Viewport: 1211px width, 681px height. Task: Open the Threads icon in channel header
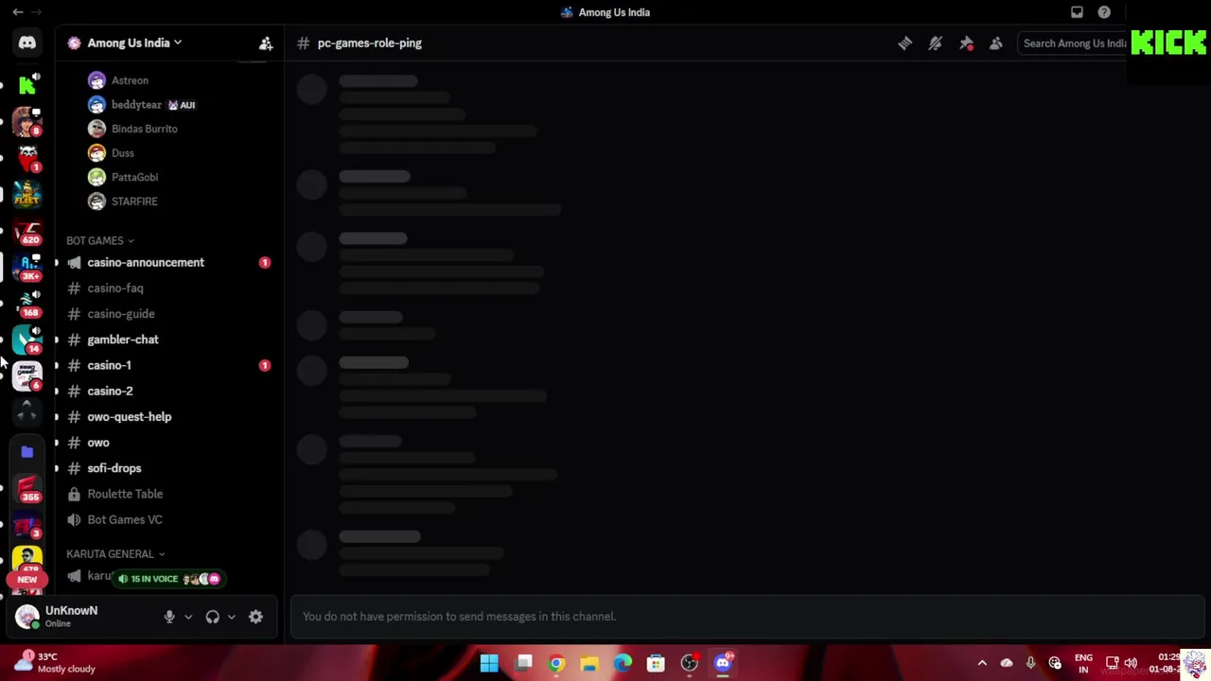point(904,43)
